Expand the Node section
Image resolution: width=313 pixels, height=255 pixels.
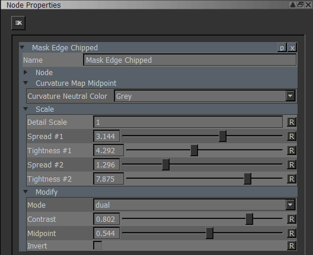tap(25, 72)
